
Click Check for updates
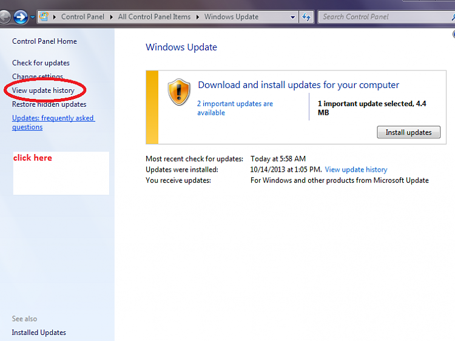(x=41, y=63)
